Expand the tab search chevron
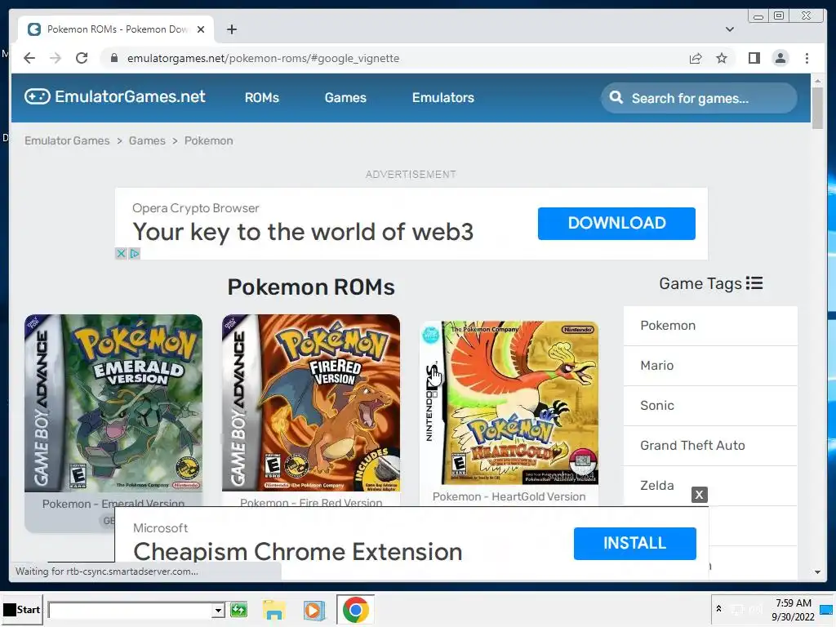The height and width of the screenshot is (627, 836). tap(730, 29)
